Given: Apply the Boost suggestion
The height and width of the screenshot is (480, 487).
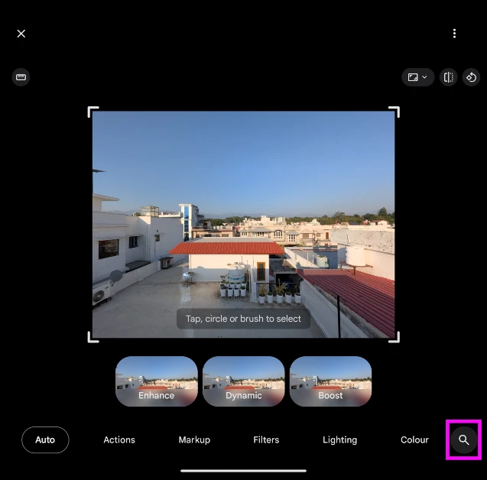Looking at the screenshot, I should (330, 381).
